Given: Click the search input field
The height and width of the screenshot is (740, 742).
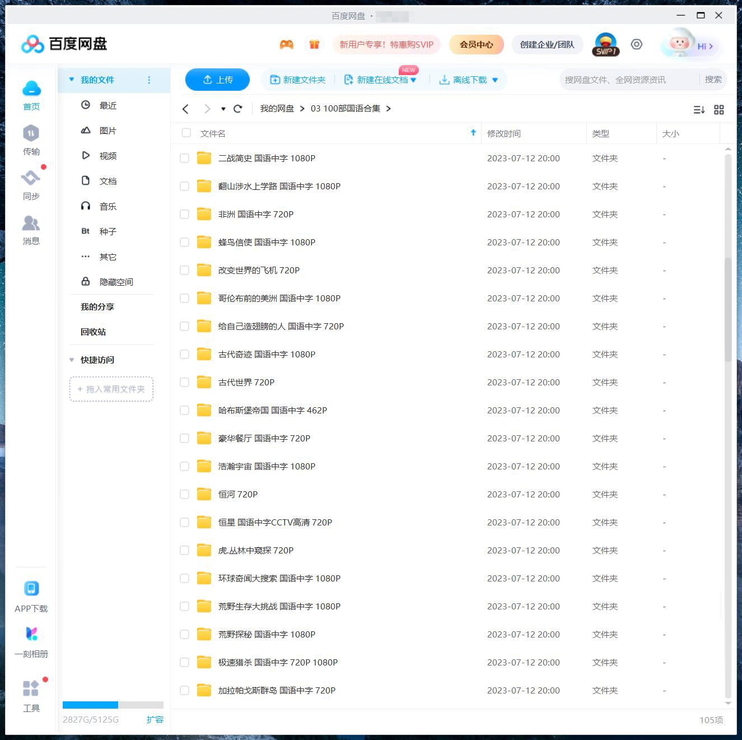Looking at the screenshot, I should tap(627, 80).
